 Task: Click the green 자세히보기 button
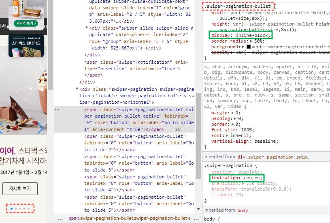click(26, 23)
